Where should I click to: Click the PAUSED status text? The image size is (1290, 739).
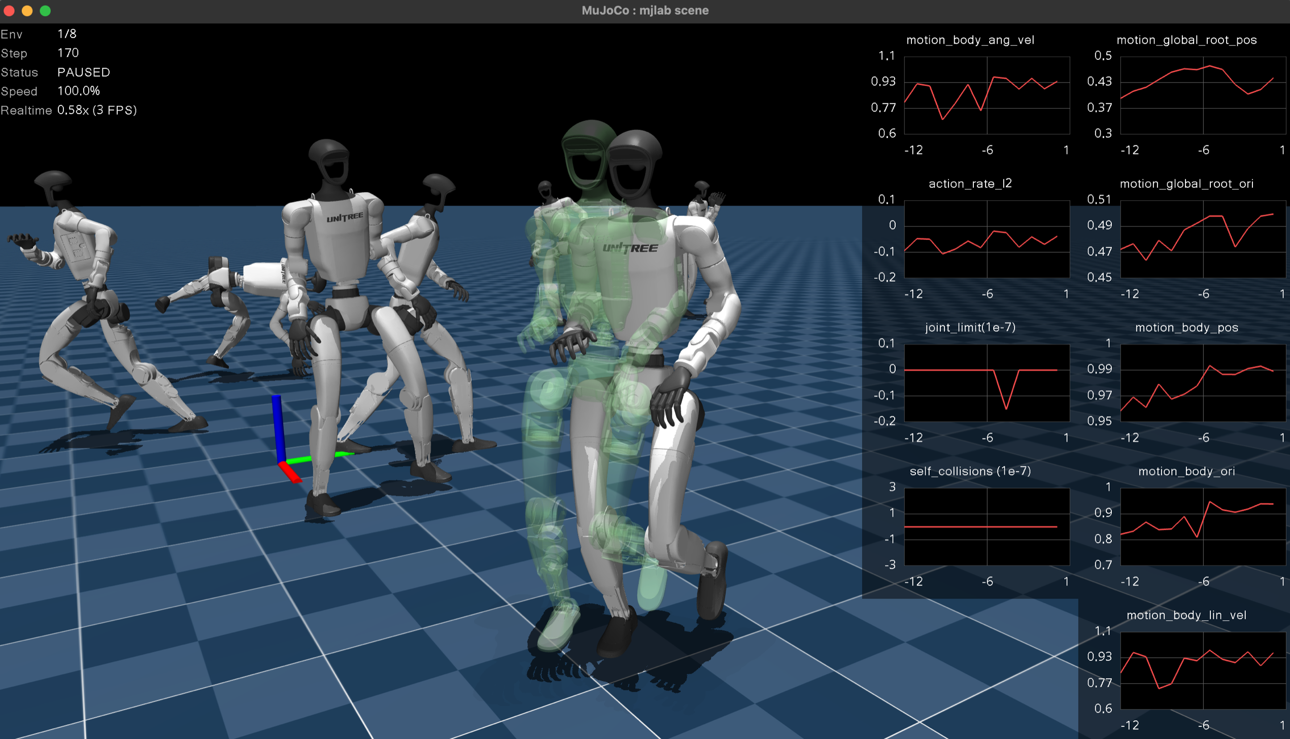84,72
